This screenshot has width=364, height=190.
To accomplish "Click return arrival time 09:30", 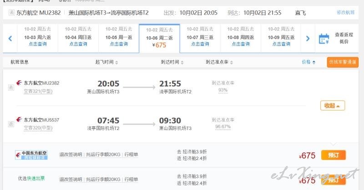I will pos(170,120).
